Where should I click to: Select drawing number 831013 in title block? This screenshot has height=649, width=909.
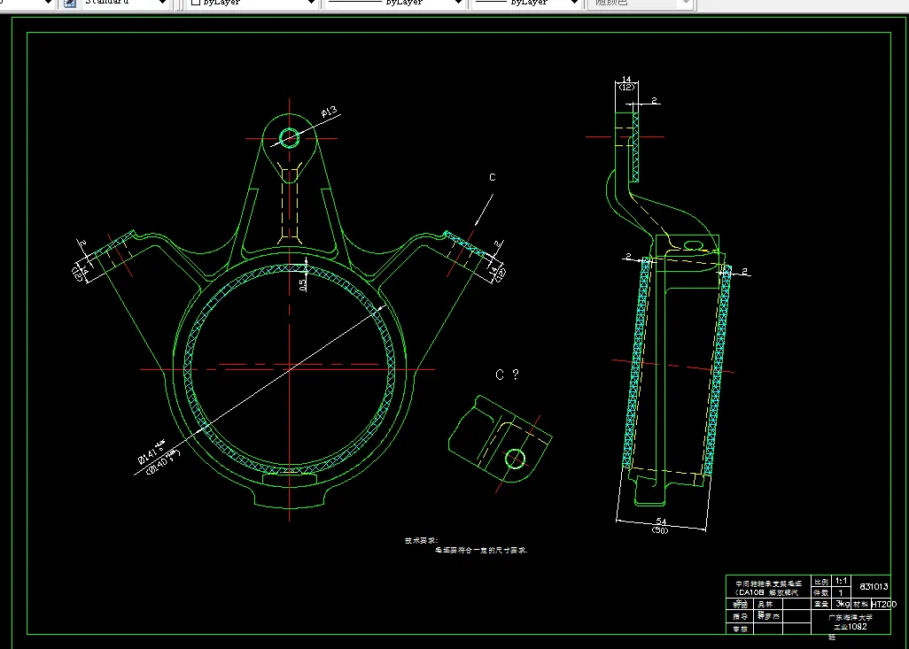click(x=874, y=586)
